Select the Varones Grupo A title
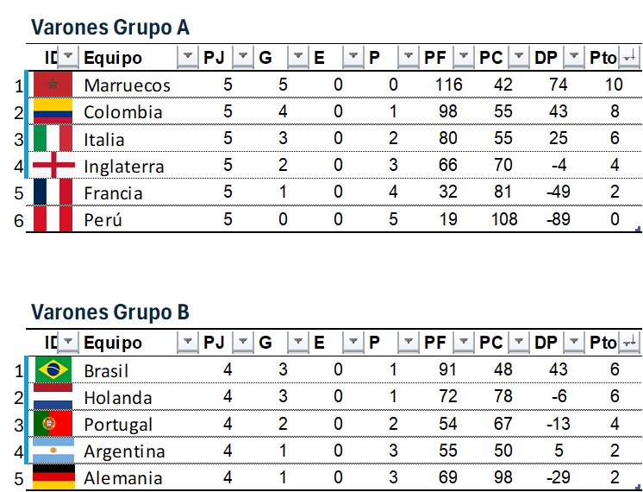 click(110, 28)
